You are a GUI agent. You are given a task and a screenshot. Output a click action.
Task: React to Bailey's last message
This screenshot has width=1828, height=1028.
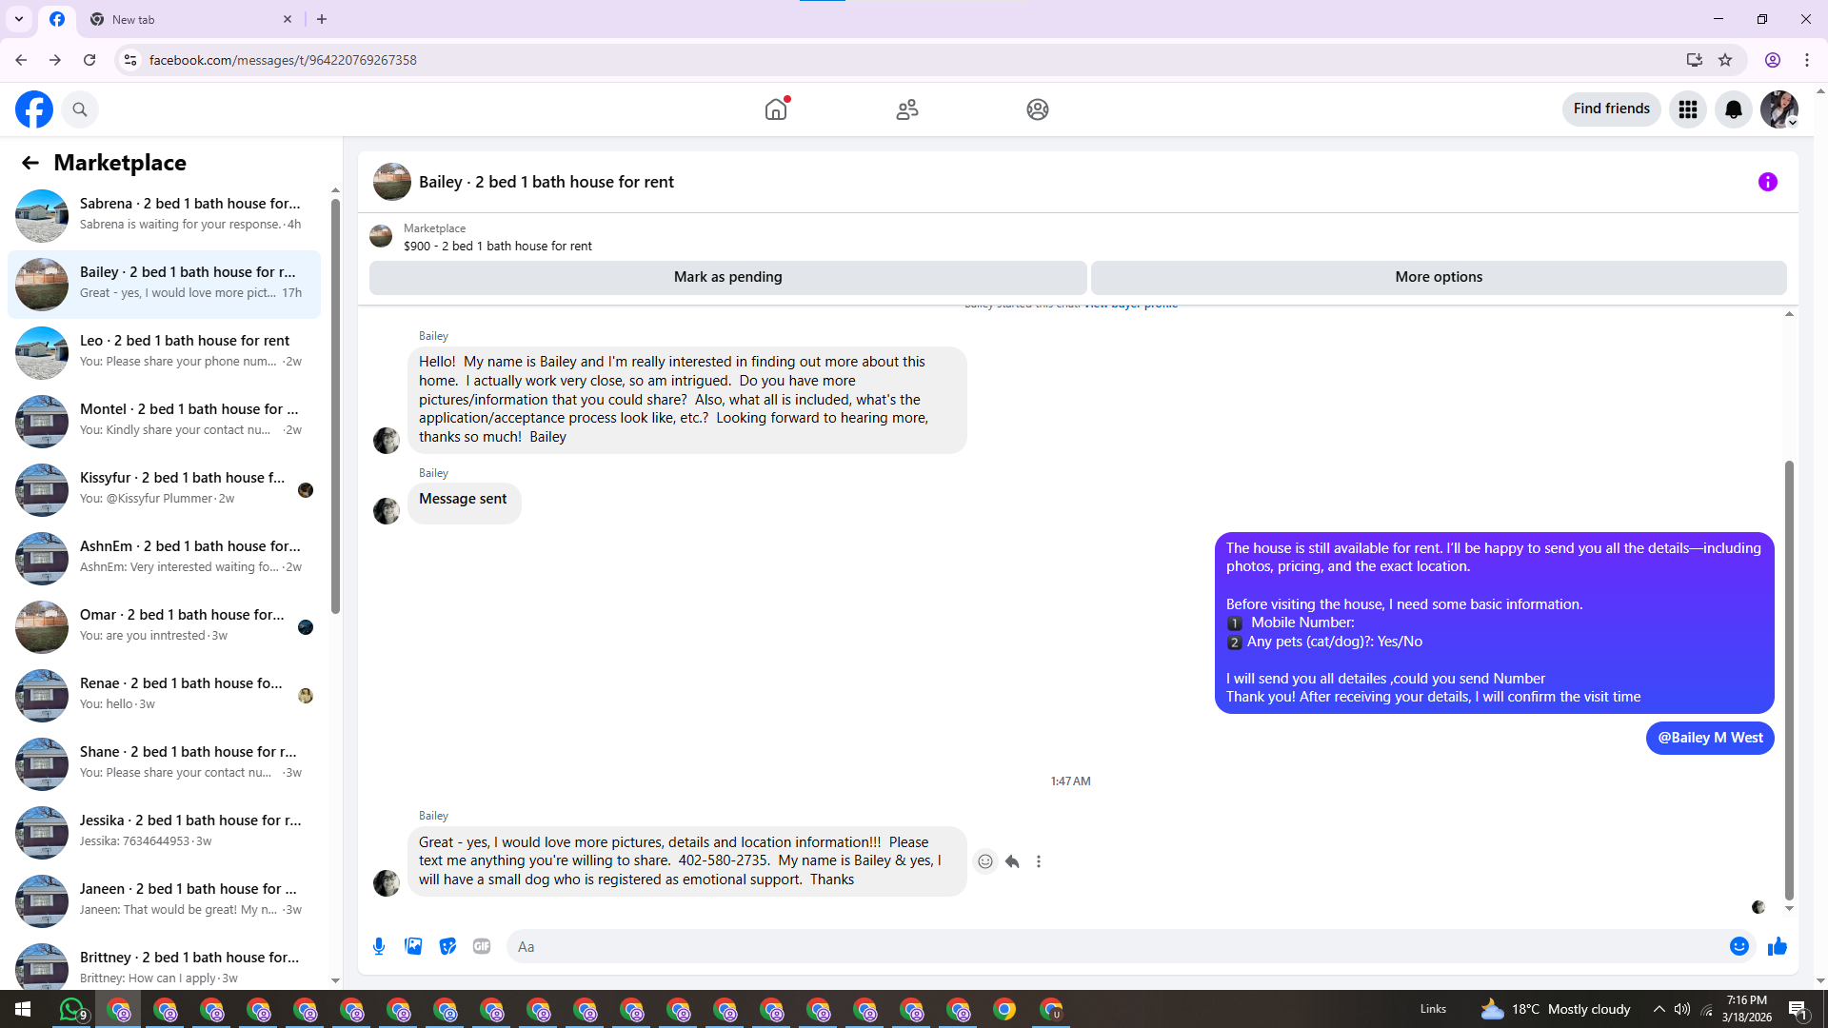[x=985, y=861]
